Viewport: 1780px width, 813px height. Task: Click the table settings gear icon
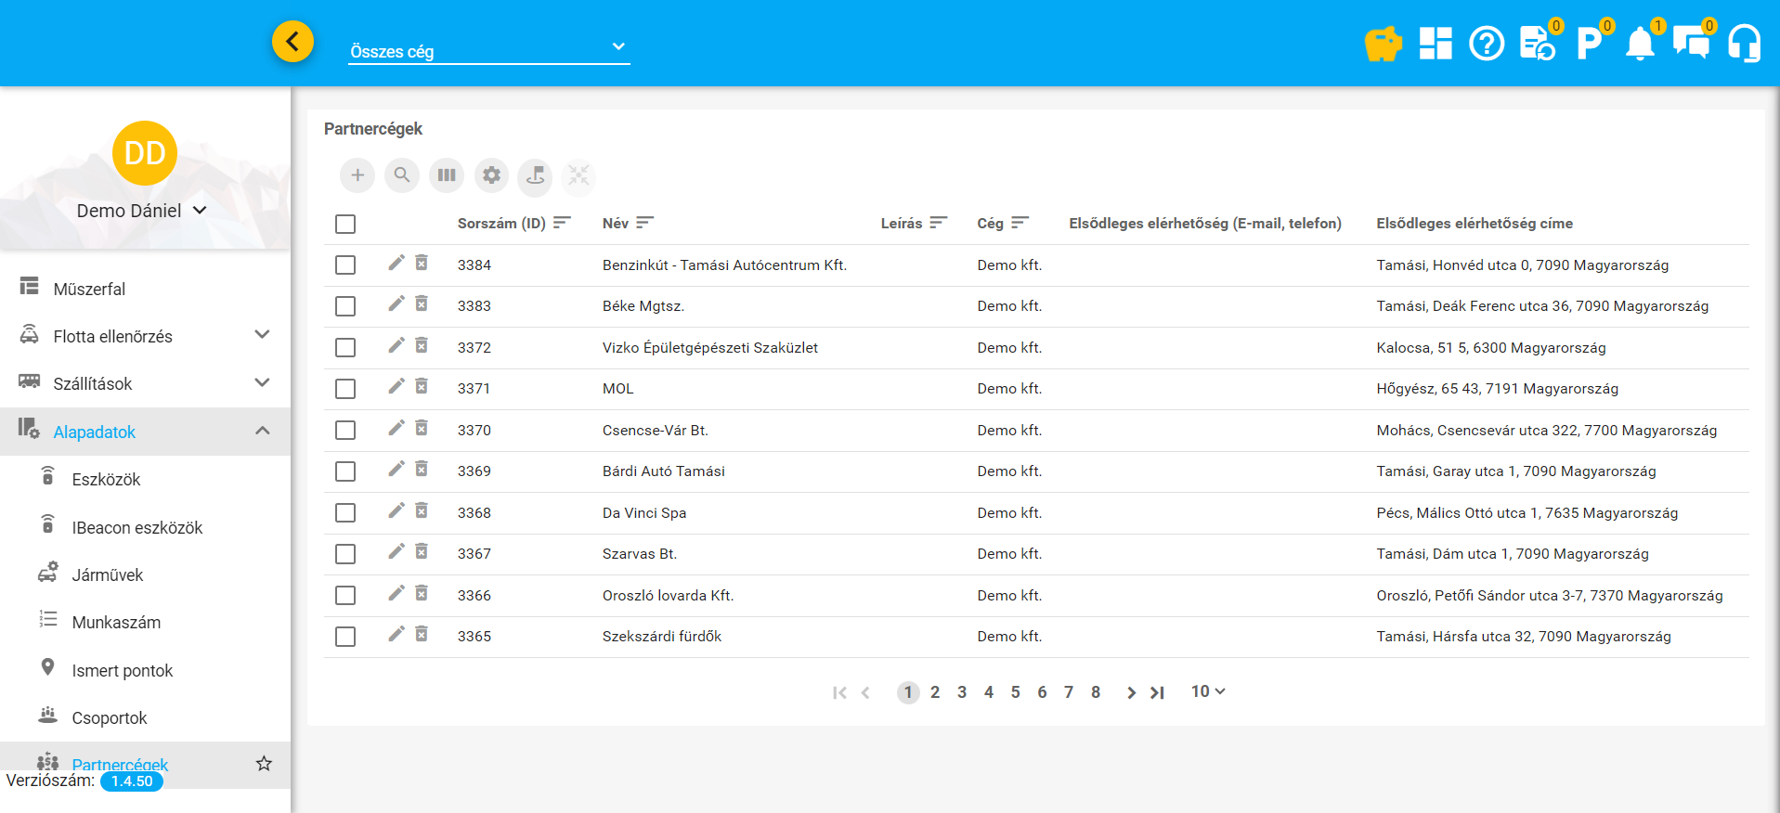(491, 175)
